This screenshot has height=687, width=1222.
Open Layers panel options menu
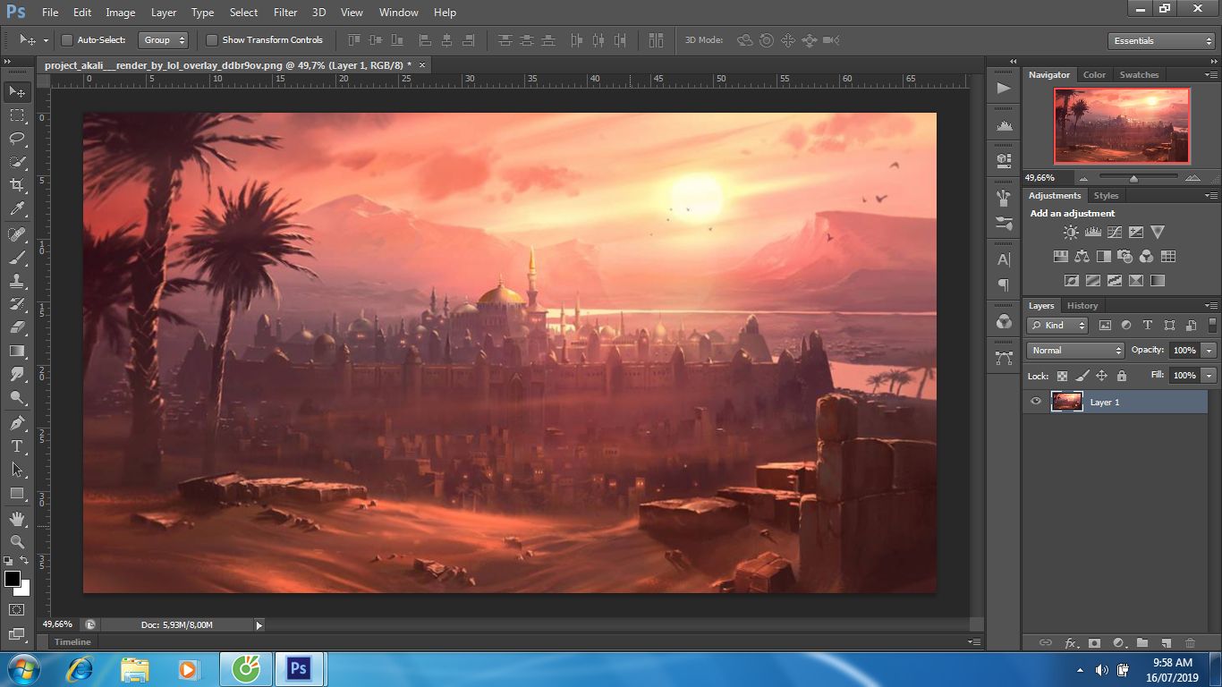[1211, 306]
